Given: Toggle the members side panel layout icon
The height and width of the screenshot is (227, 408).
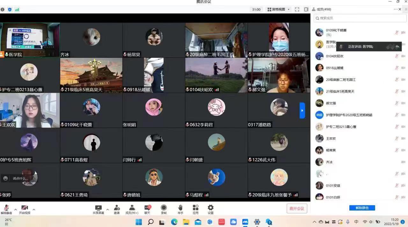Looking at the screenshot, I should [306, 10].
